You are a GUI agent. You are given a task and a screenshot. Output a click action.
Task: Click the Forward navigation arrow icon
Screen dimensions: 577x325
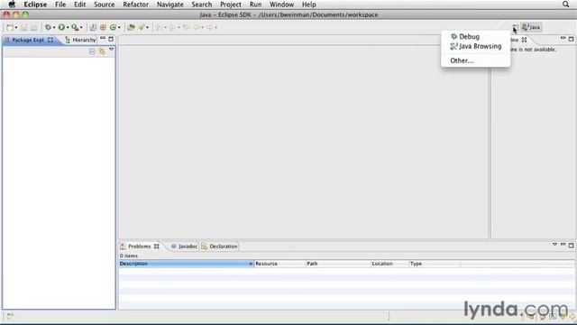[x=210, y=27]
